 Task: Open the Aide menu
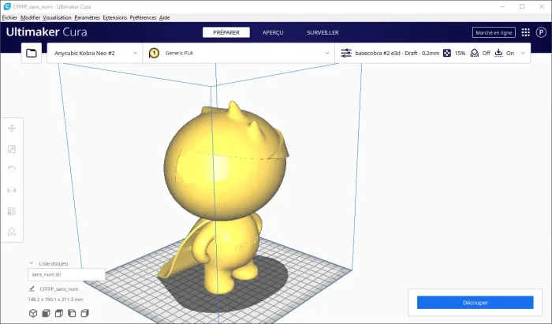tap(164, 17)
